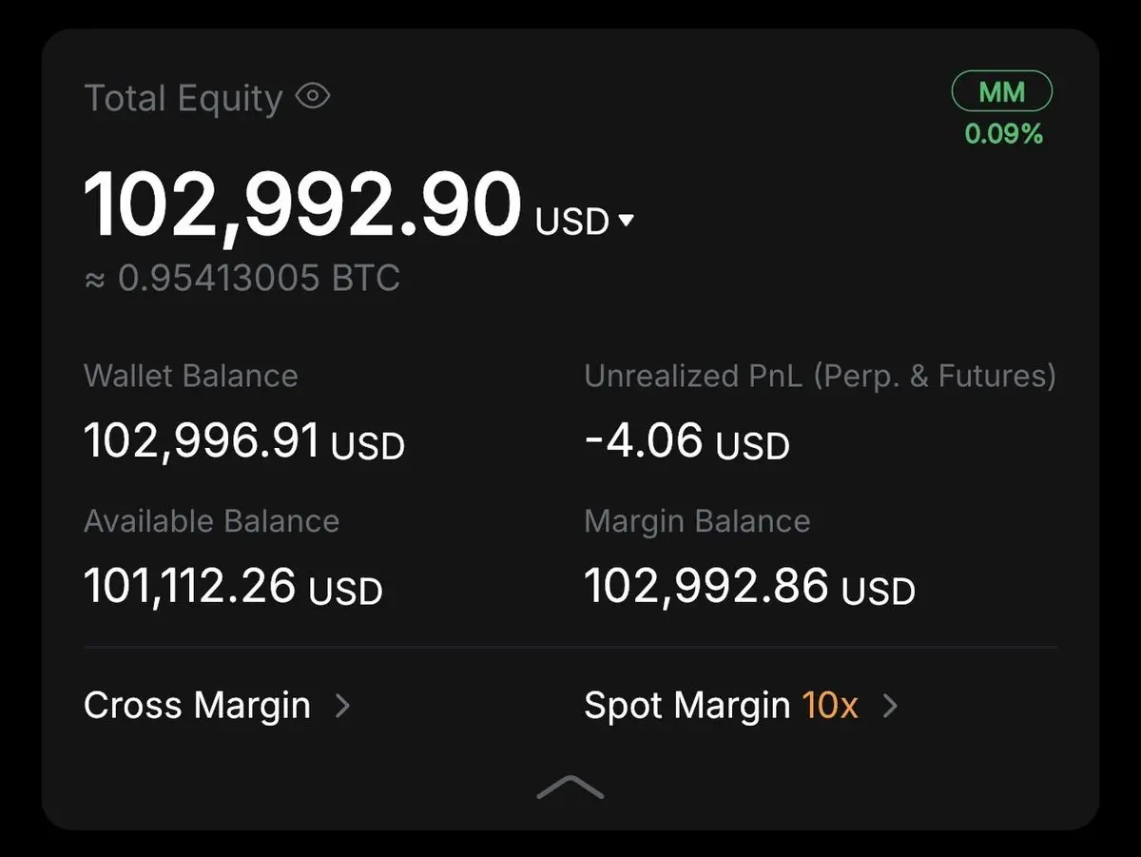Click the 102,996.91 wallet balance amount

tap(202, 441)
